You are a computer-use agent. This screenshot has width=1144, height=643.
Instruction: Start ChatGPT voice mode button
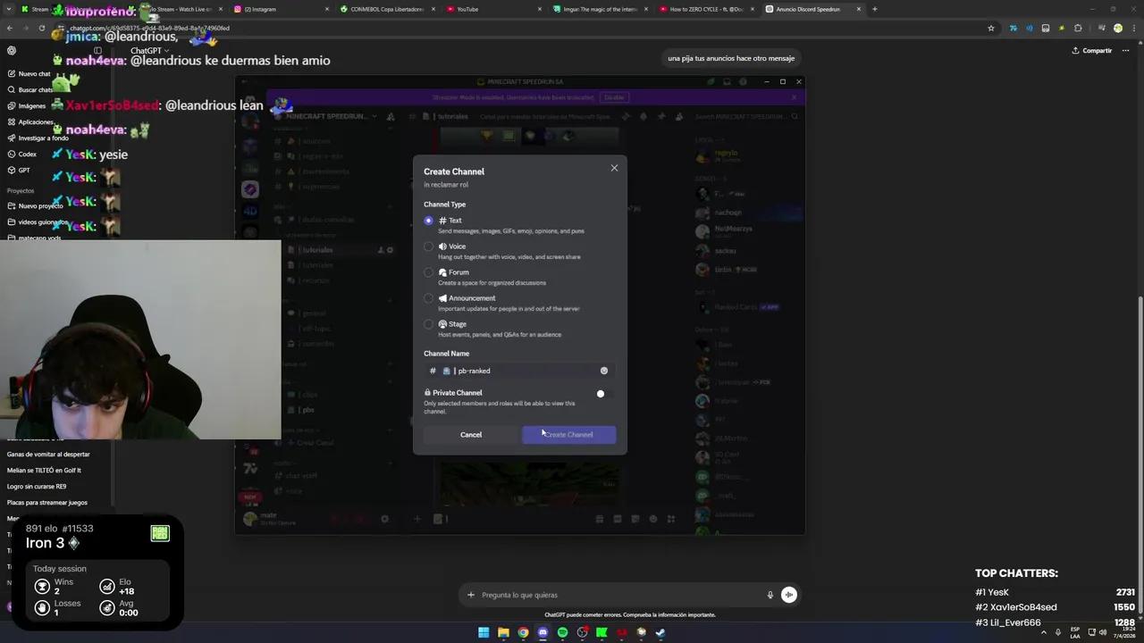[789, 595]
